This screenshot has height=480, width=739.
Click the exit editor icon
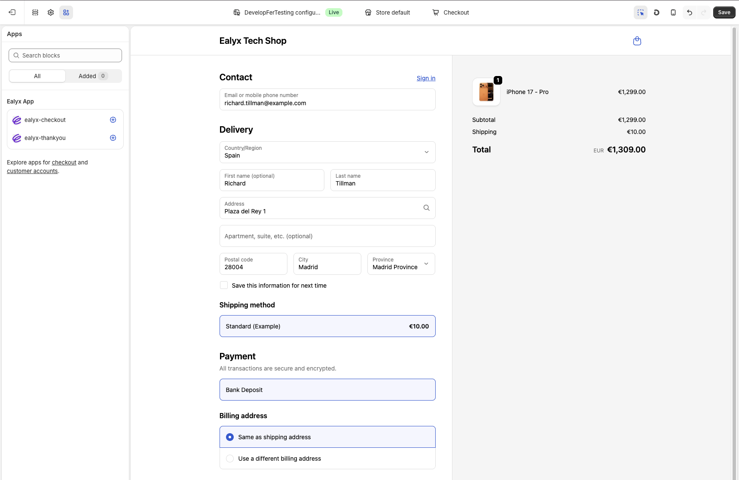[12, 12]
